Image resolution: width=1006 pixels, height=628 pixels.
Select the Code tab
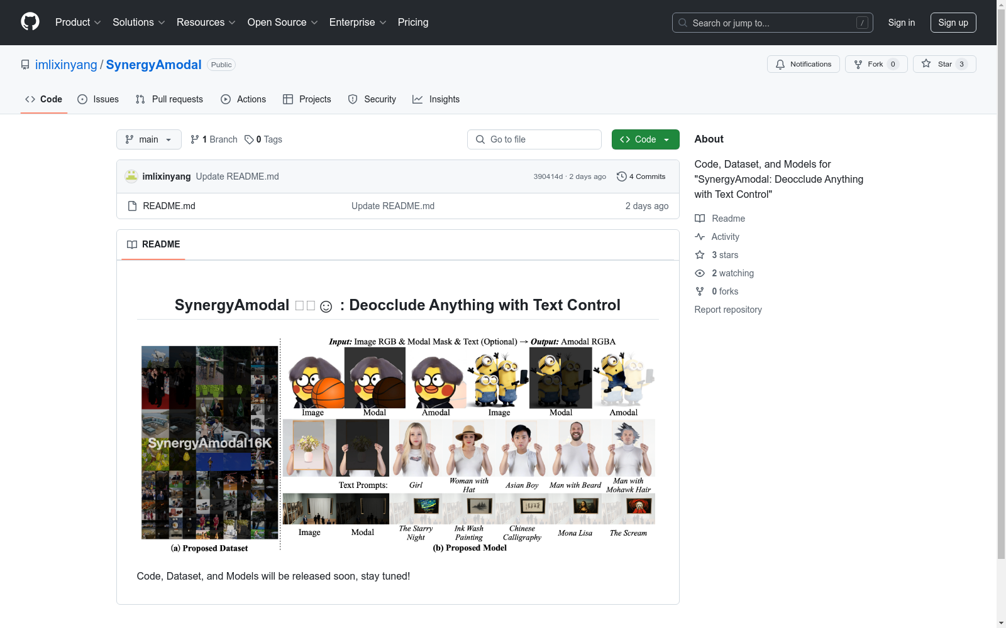point(44,99)
